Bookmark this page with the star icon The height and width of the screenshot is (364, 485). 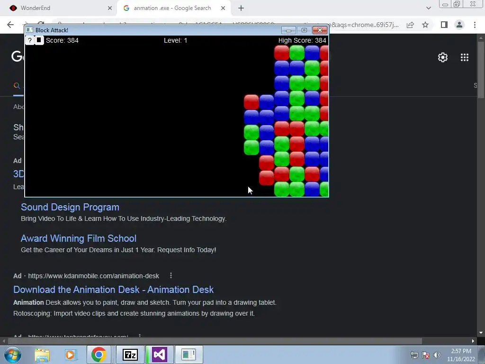(x=425, y=25)
